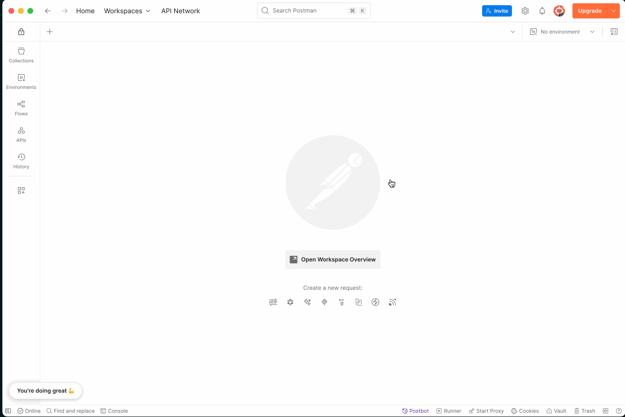Open the Environments sidebar panel
Screen dimensions: 625x417
click(x=21, y=82)
